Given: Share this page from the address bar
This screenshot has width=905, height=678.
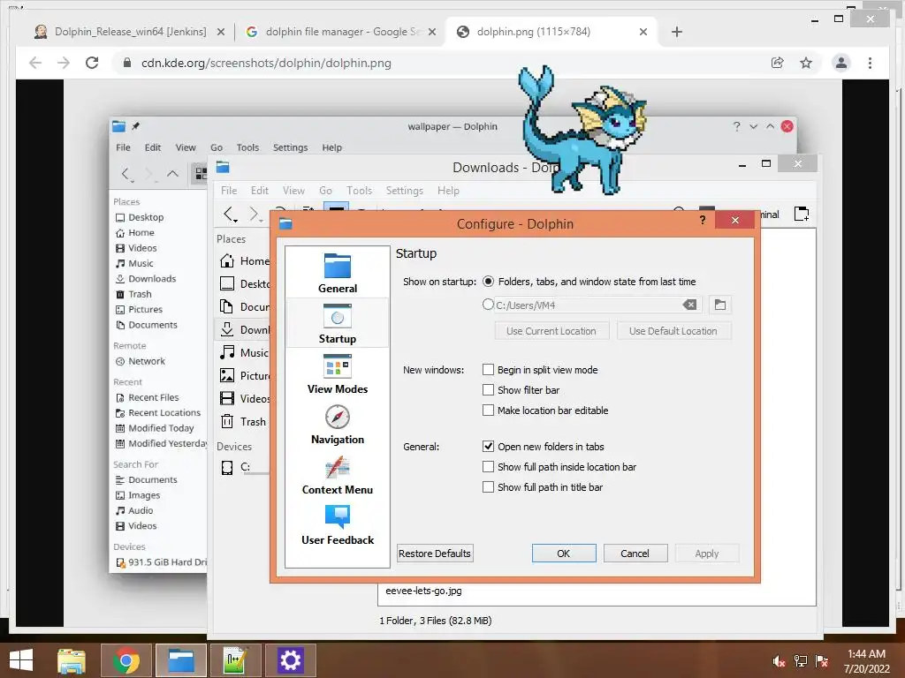Looking at the screenshot, I should [x=778, y=63].
